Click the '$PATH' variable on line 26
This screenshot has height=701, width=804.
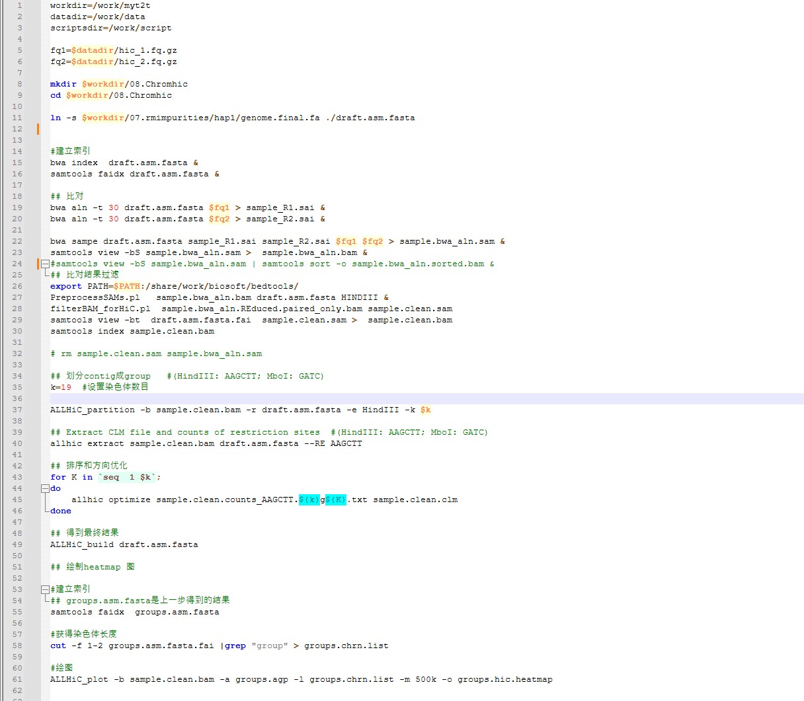pos(127,286)
